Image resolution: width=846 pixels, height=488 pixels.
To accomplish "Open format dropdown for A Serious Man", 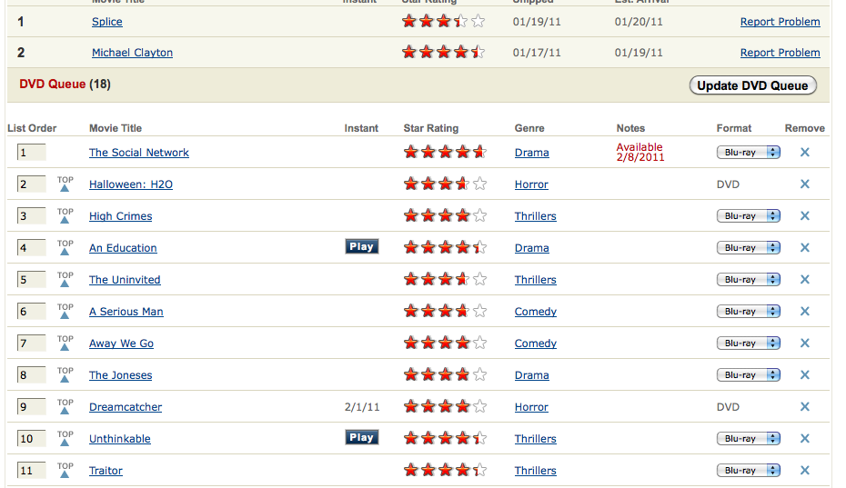I will pyautogui.click(x=749, y=312).
